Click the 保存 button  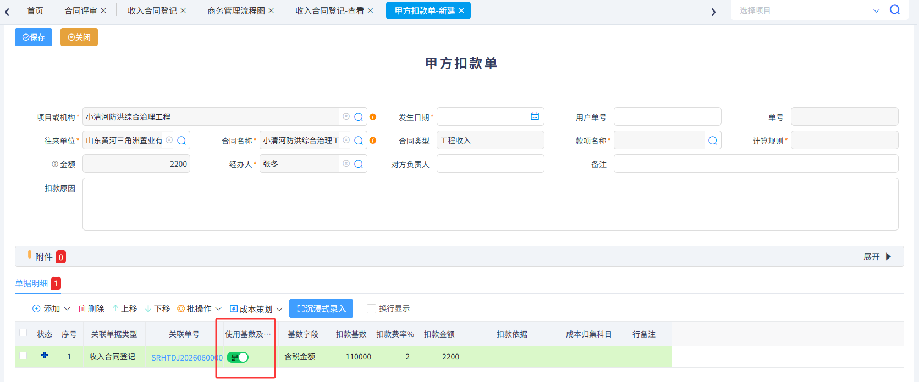(x=34, y=37)
